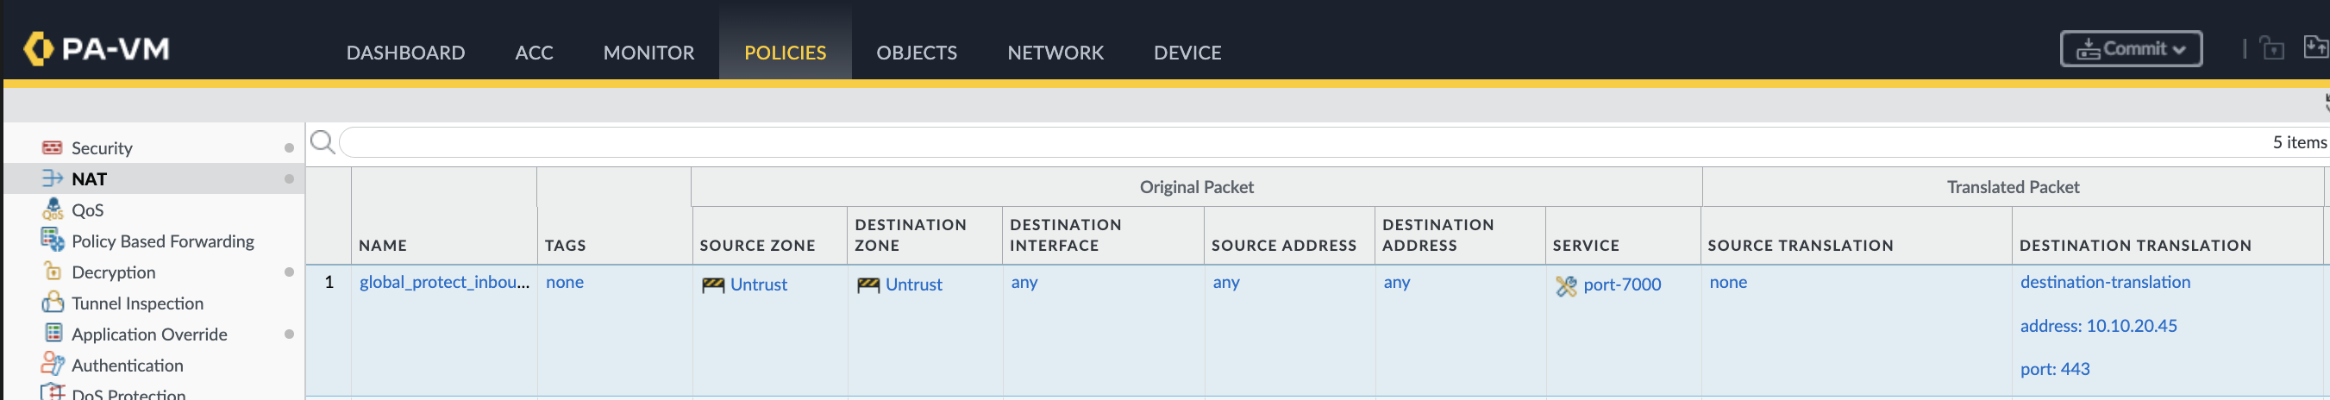Click the destination-translation link
2330x400 pixels.
click(2105, 283)
